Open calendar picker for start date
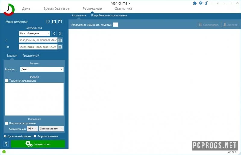This screenshot has width=241, height=155. coord(60,40)
